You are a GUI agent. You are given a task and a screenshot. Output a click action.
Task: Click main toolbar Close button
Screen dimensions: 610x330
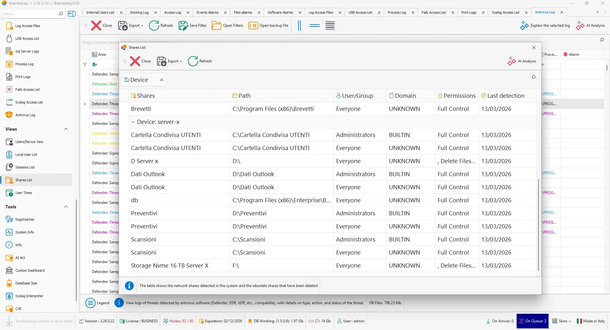102,25
